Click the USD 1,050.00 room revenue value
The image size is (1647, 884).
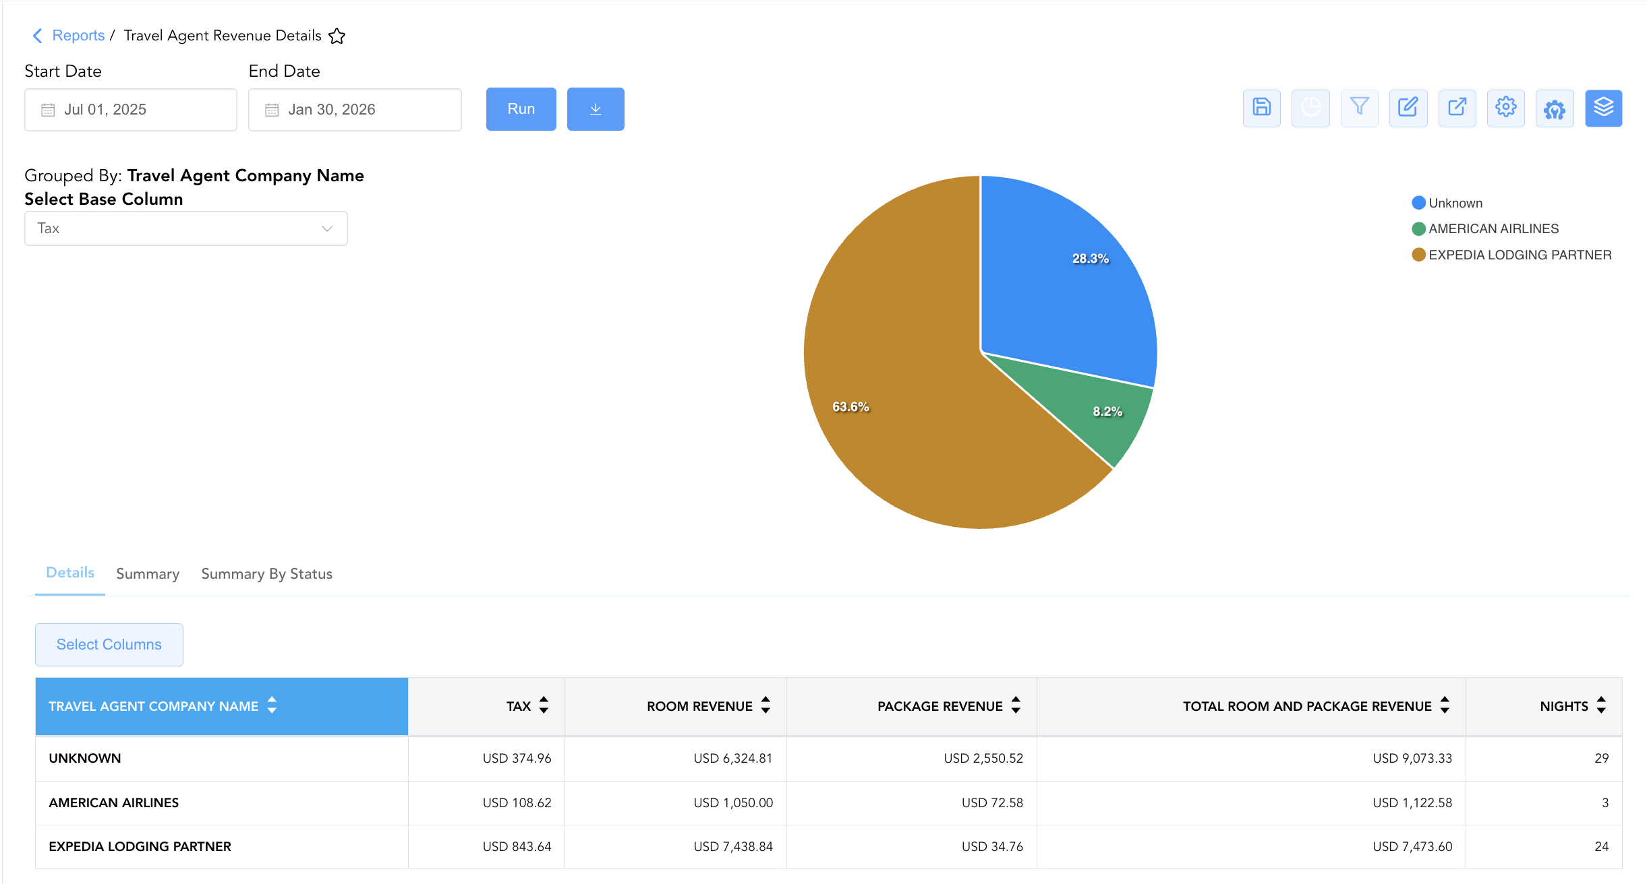pyautogui.click(x=733, y=803)
